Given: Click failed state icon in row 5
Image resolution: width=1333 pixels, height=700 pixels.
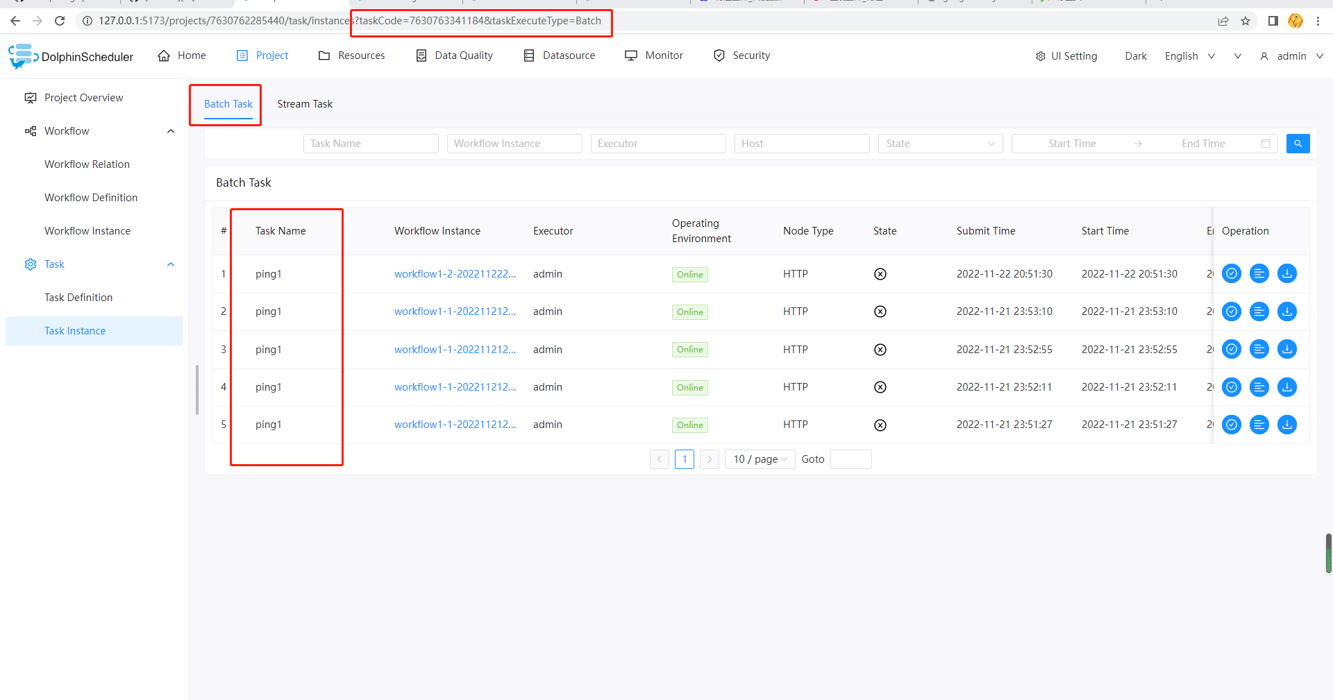Looking at the screenshot, I should coord(880,425).
